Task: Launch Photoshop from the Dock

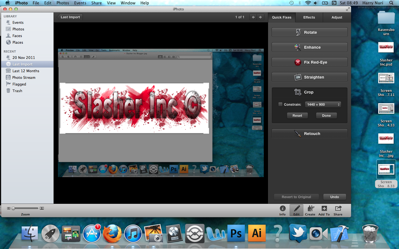Action: click(236, 233)
